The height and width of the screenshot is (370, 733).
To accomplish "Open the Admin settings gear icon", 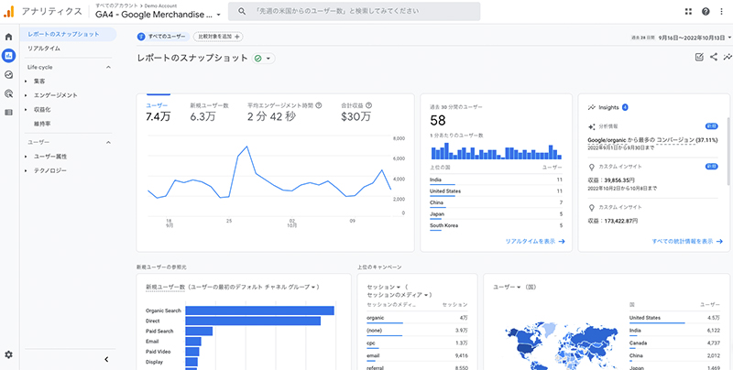I will coord(9,354).
